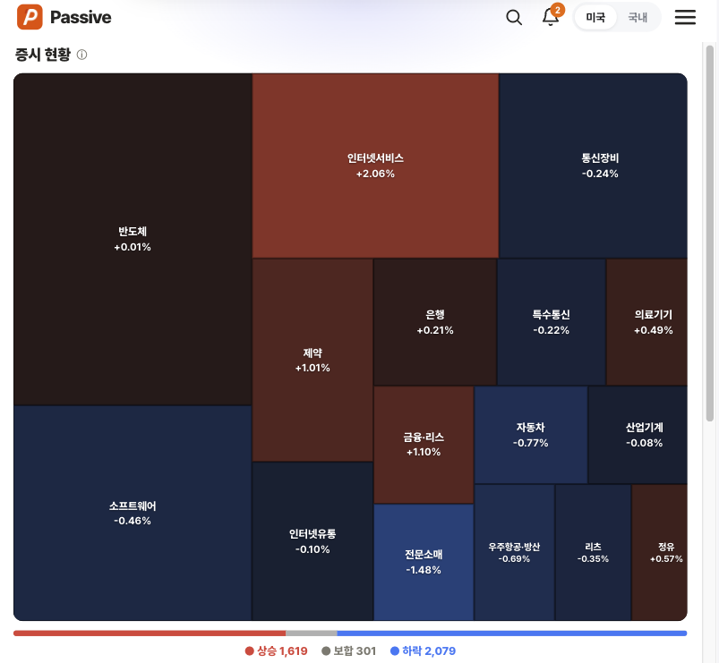Open the hamburger menu

pos(685,17)
